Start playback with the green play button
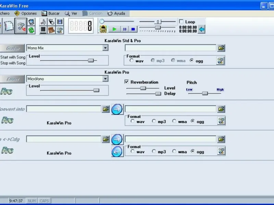274x205 pixels. point(114,29)
